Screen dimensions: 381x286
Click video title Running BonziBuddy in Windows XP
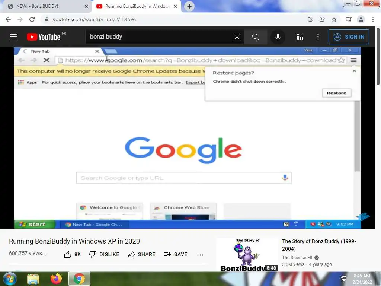click(74, 241)
